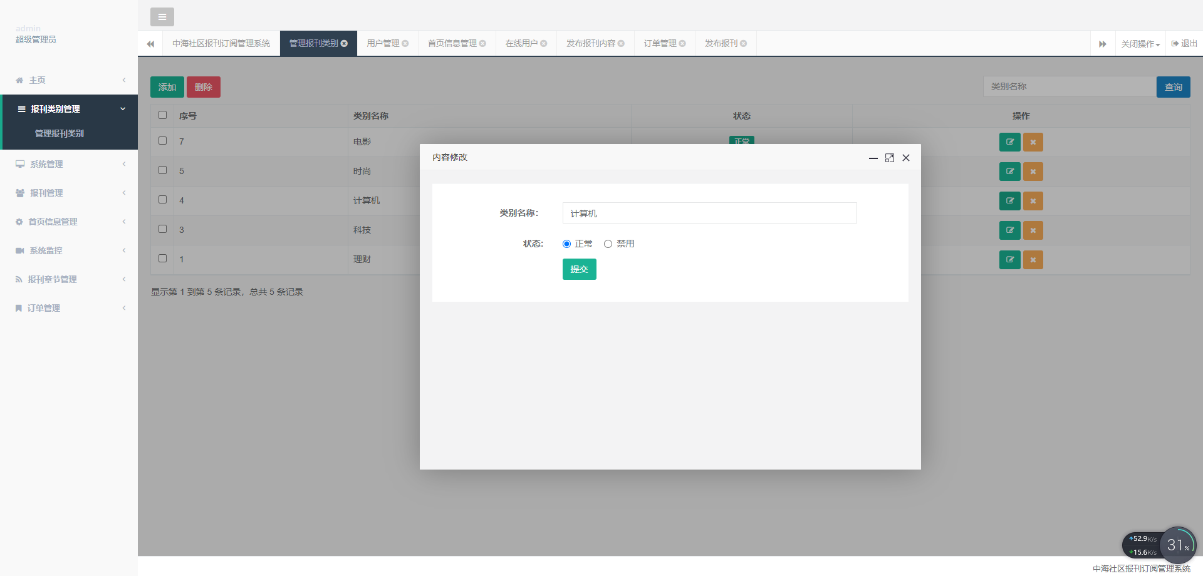Image resolution: width=1203 pixels, height=576 pixels.
Task: Click the 查询 search button
Action: (x=1174, y=87)
